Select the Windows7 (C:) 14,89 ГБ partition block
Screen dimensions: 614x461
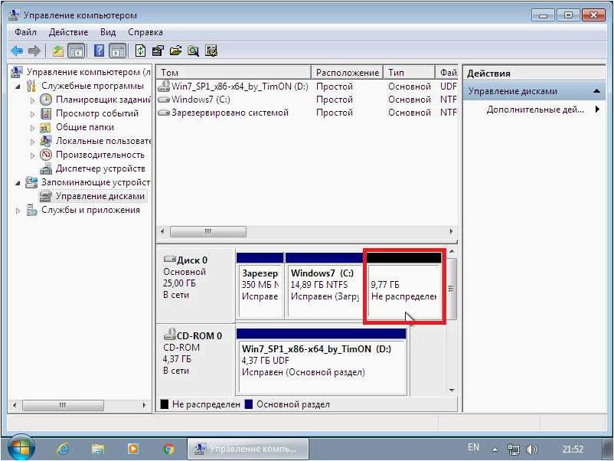click(x=325, y=286)
